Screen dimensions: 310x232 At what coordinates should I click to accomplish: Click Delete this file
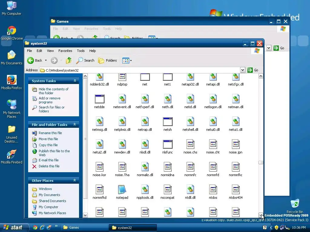(49, 166)
